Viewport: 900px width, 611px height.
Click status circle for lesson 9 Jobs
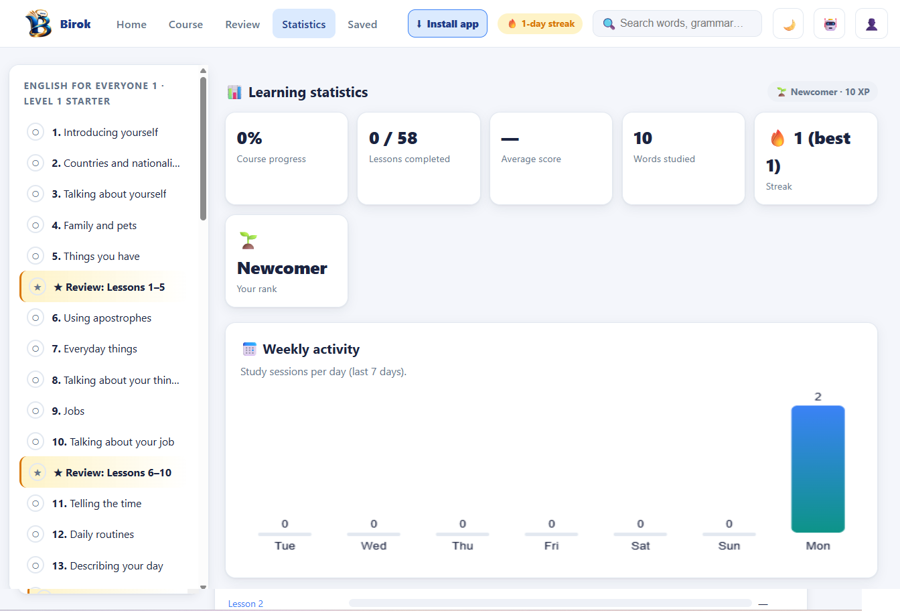tap(35, 411)
